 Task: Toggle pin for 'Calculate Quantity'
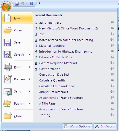pos(112,80)
